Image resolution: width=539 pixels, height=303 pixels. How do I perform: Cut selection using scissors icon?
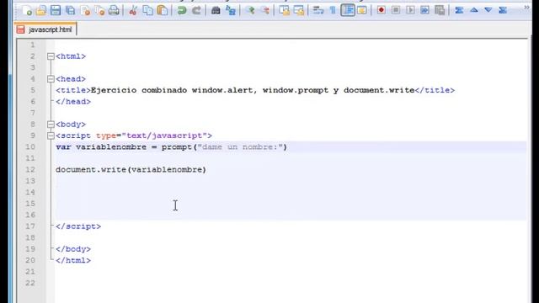tap(133, 11)
